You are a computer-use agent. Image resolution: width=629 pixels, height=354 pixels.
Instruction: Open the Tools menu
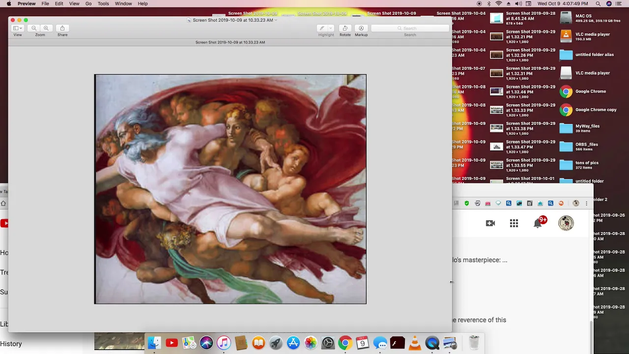(103, 3)
